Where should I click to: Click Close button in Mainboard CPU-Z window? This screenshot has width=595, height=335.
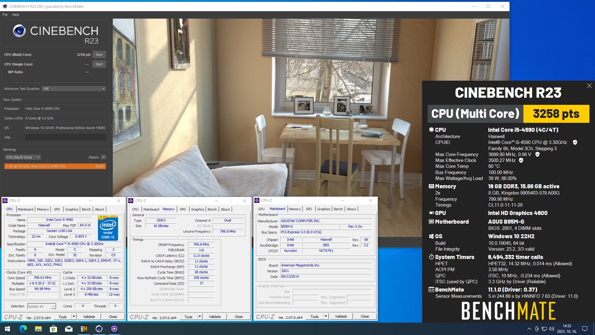(365, 316)
